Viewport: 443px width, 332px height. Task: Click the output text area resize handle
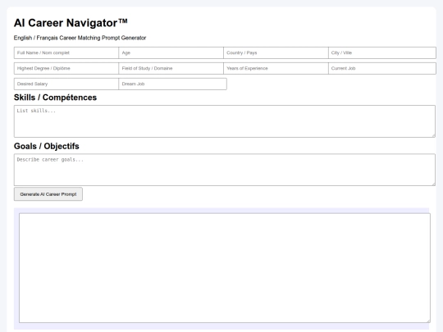pos(428,321)
